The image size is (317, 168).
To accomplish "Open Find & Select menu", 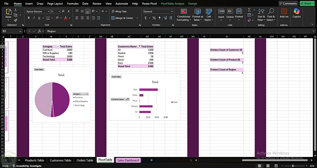I will [271, 15].
